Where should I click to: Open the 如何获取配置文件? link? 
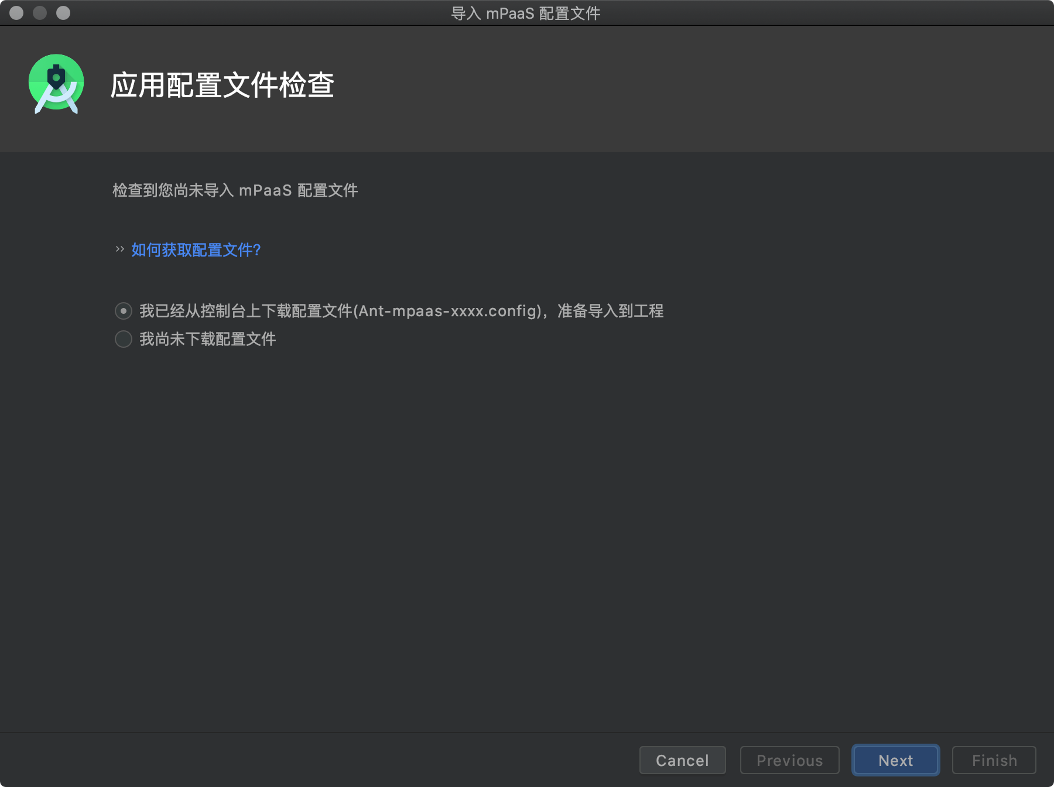pos(196,250)
